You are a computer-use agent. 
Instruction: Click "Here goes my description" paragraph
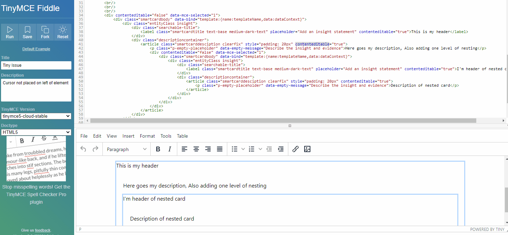195,186
